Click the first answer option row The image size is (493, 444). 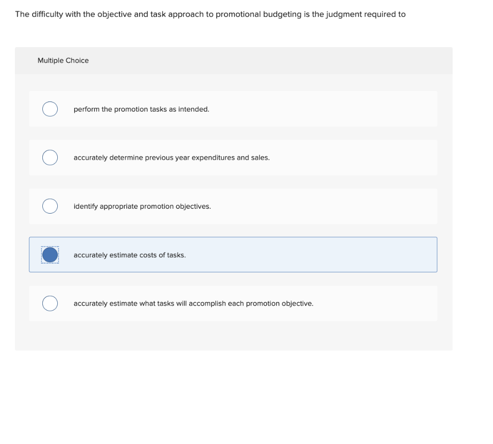coord(233,109)
